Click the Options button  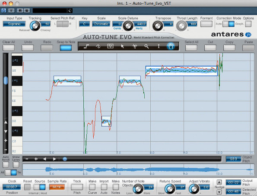pyautogui.click(x=248, y=24)
